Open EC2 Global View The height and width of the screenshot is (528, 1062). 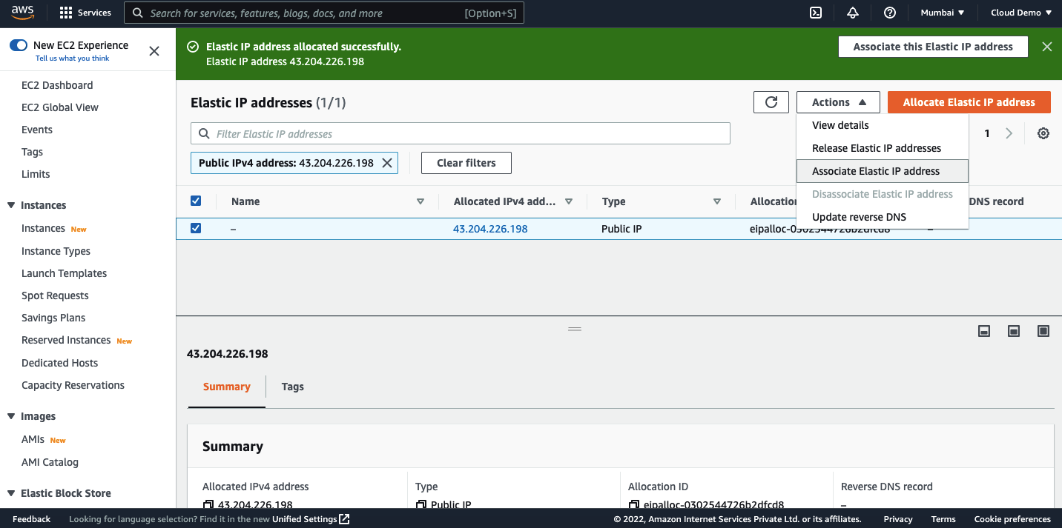click(60, 107)
